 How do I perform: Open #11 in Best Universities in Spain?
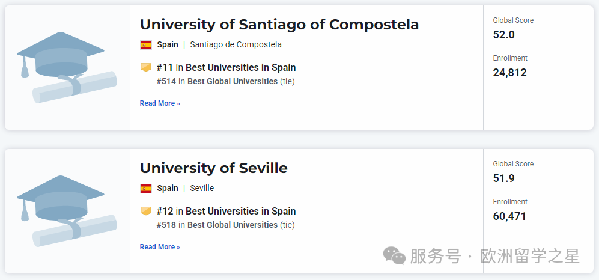click(x=226, y=67)
